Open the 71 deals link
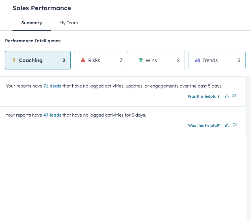Image resolution: width=251 pixels, height=221 pixels. tap(52, 86)
